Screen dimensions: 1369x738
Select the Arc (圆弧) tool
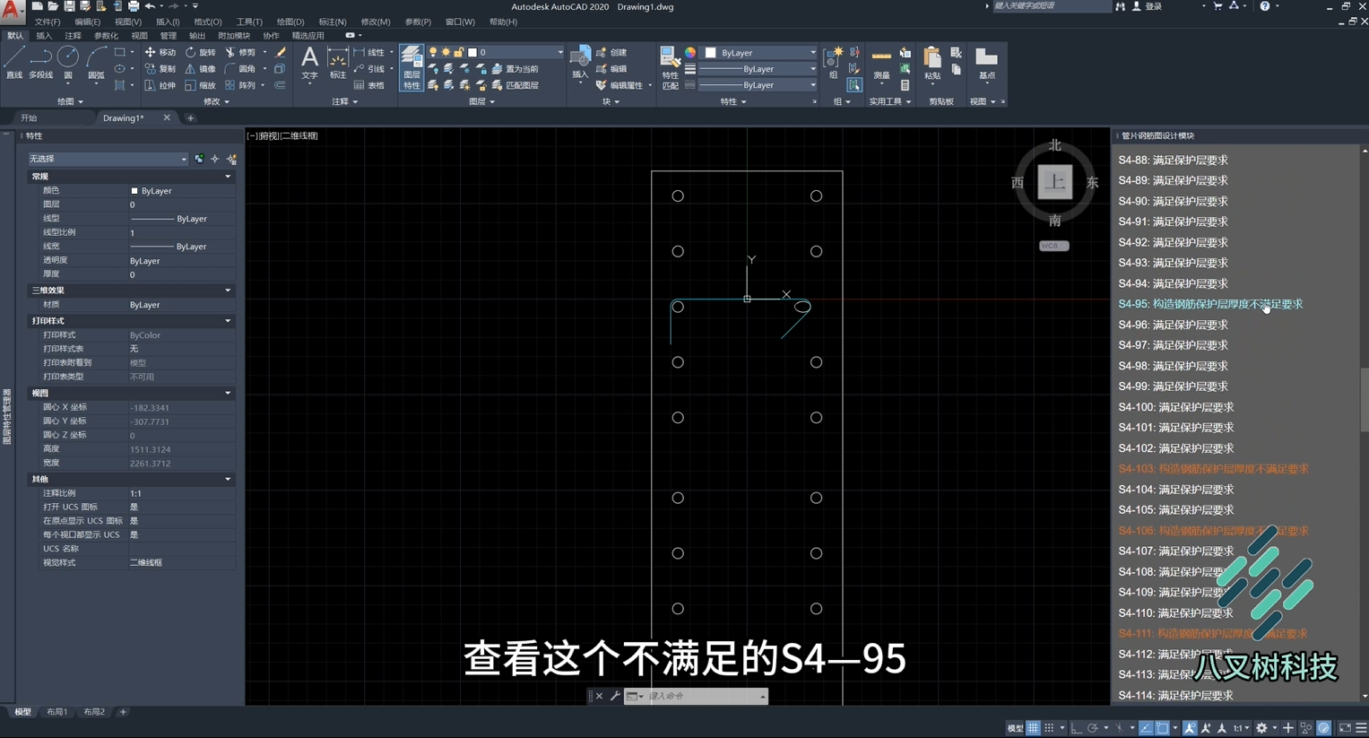click(x=96, y=63)
